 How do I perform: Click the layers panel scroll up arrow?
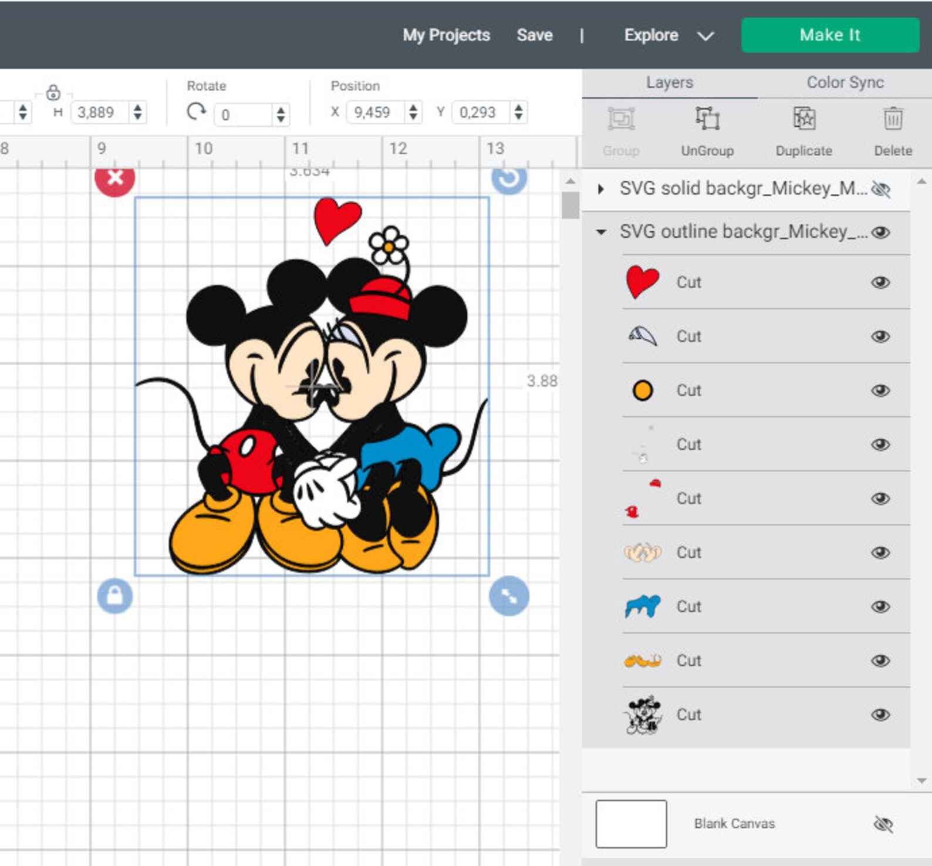click(921, 182)
